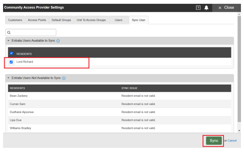Switch to the Customers tab

[15, 20]
